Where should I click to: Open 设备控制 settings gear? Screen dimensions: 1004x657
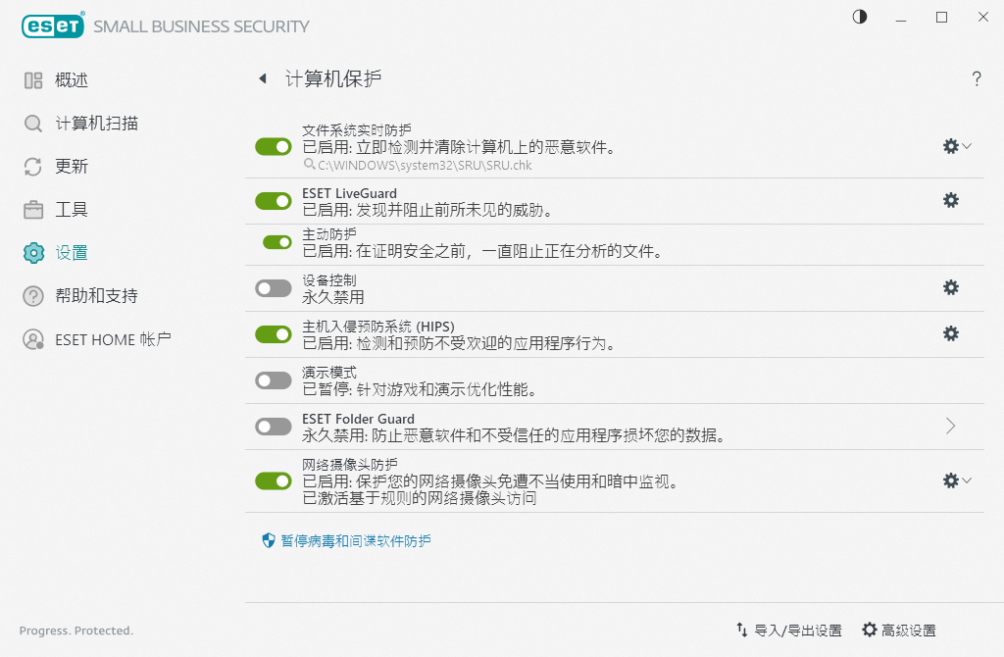950,287
